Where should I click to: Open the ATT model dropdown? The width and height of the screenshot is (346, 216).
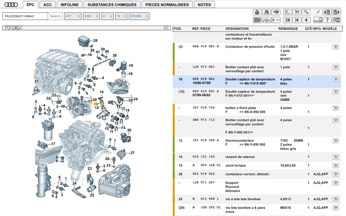click(x=73, y=16)
